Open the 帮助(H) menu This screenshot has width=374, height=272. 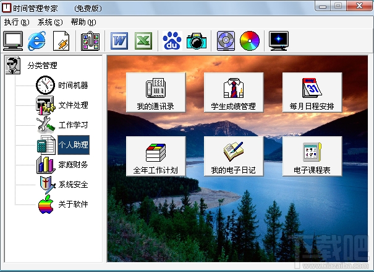83,22
